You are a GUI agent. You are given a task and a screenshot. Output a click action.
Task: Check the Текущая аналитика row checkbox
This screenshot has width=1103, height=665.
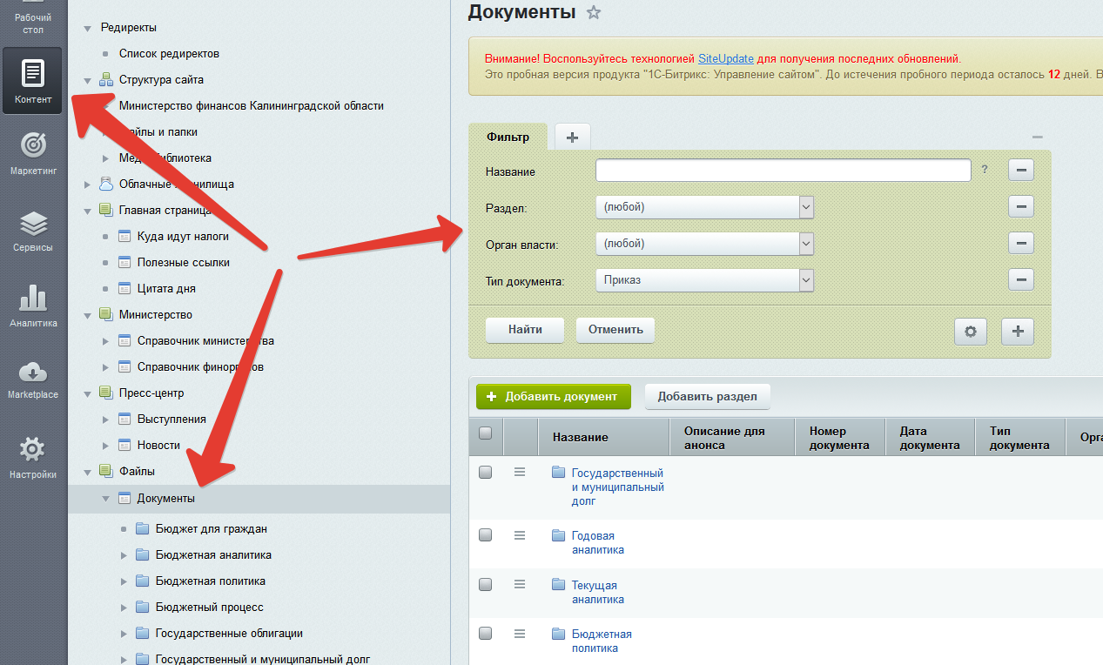point(486,585)
